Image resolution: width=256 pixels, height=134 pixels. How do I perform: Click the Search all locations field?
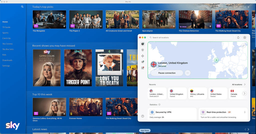pyautogui.click(x=191, y=37)
